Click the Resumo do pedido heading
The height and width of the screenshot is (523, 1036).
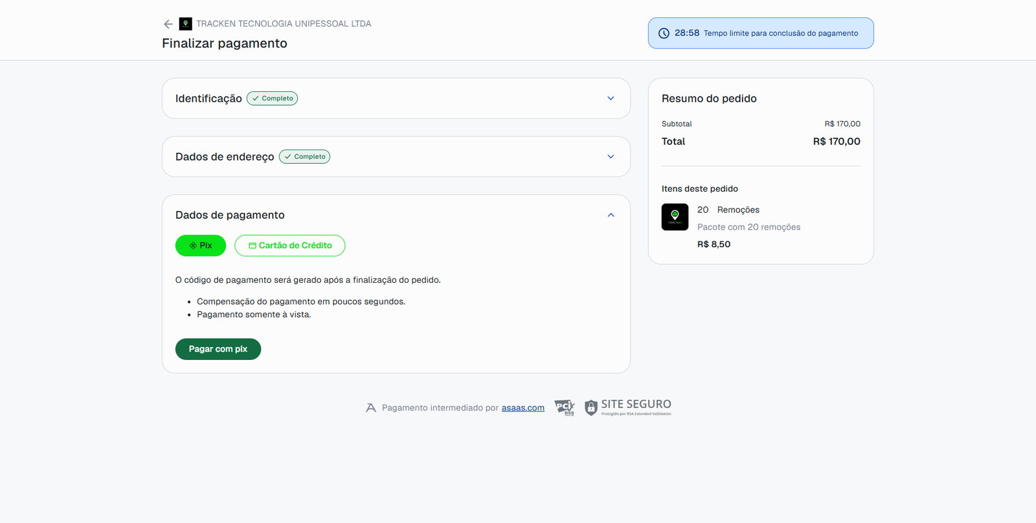(x=709, y=98)
